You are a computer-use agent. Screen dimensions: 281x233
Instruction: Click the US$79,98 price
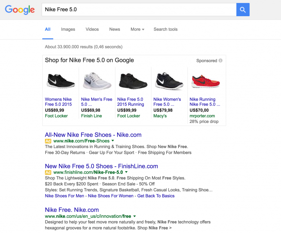(x=163, y=110)
